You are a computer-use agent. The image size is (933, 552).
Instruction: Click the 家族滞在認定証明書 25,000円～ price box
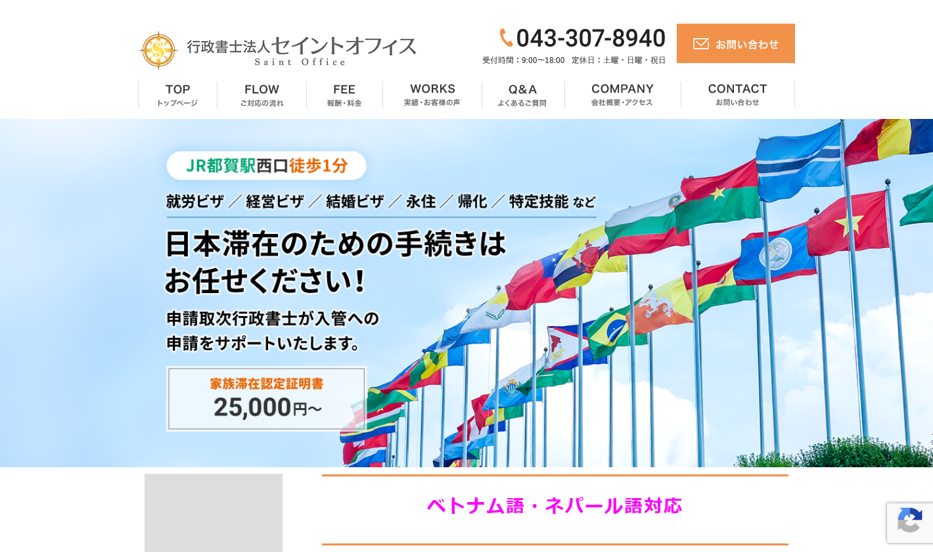click(266, 398)
